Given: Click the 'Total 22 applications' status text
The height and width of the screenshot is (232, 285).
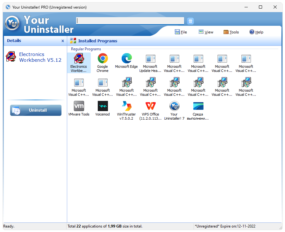Looking at the screenshot, I should (x=105, y=226).
